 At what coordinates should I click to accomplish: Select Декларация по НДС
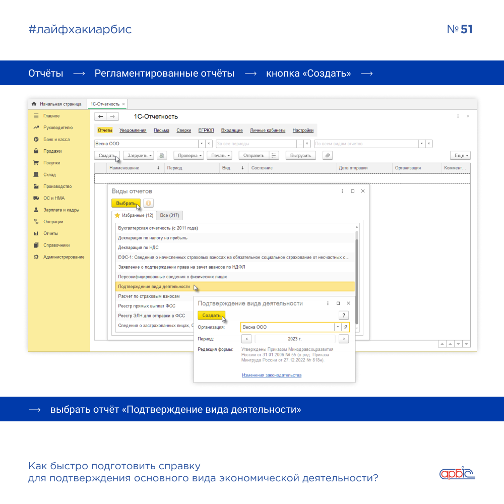pos(235,247)
